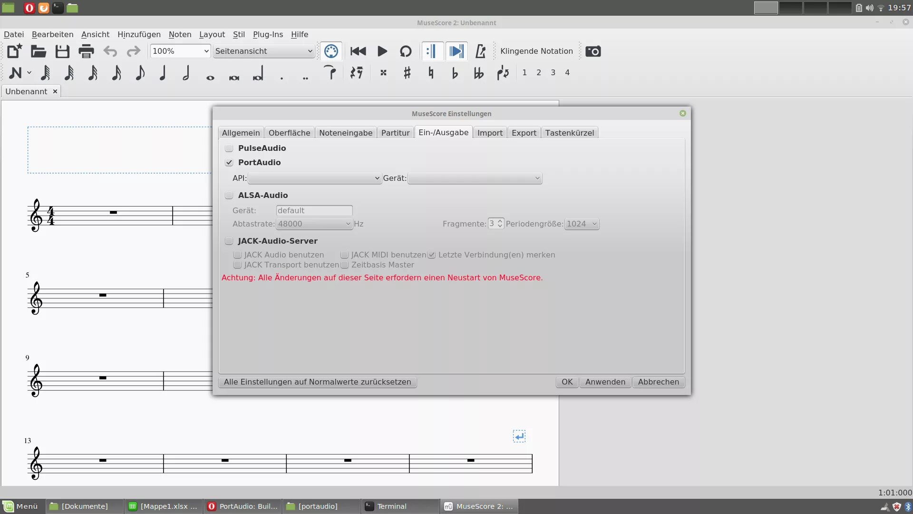Enable the ALSA-Audio checkbox

[229, 195]
